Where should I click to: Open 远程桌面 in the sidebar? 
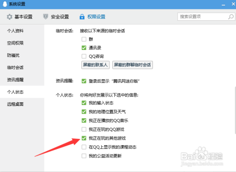(22, 104)
